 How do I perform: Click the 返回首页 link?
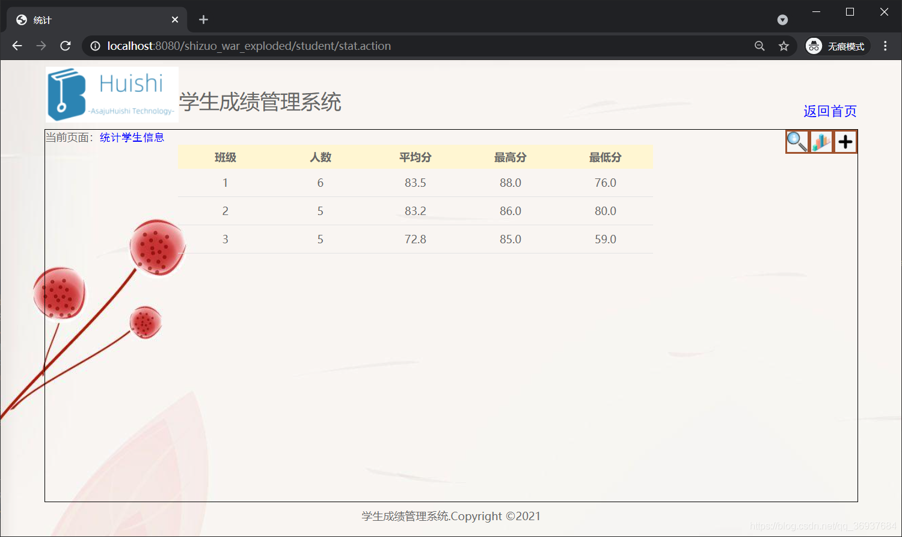[x=830, y=111]
